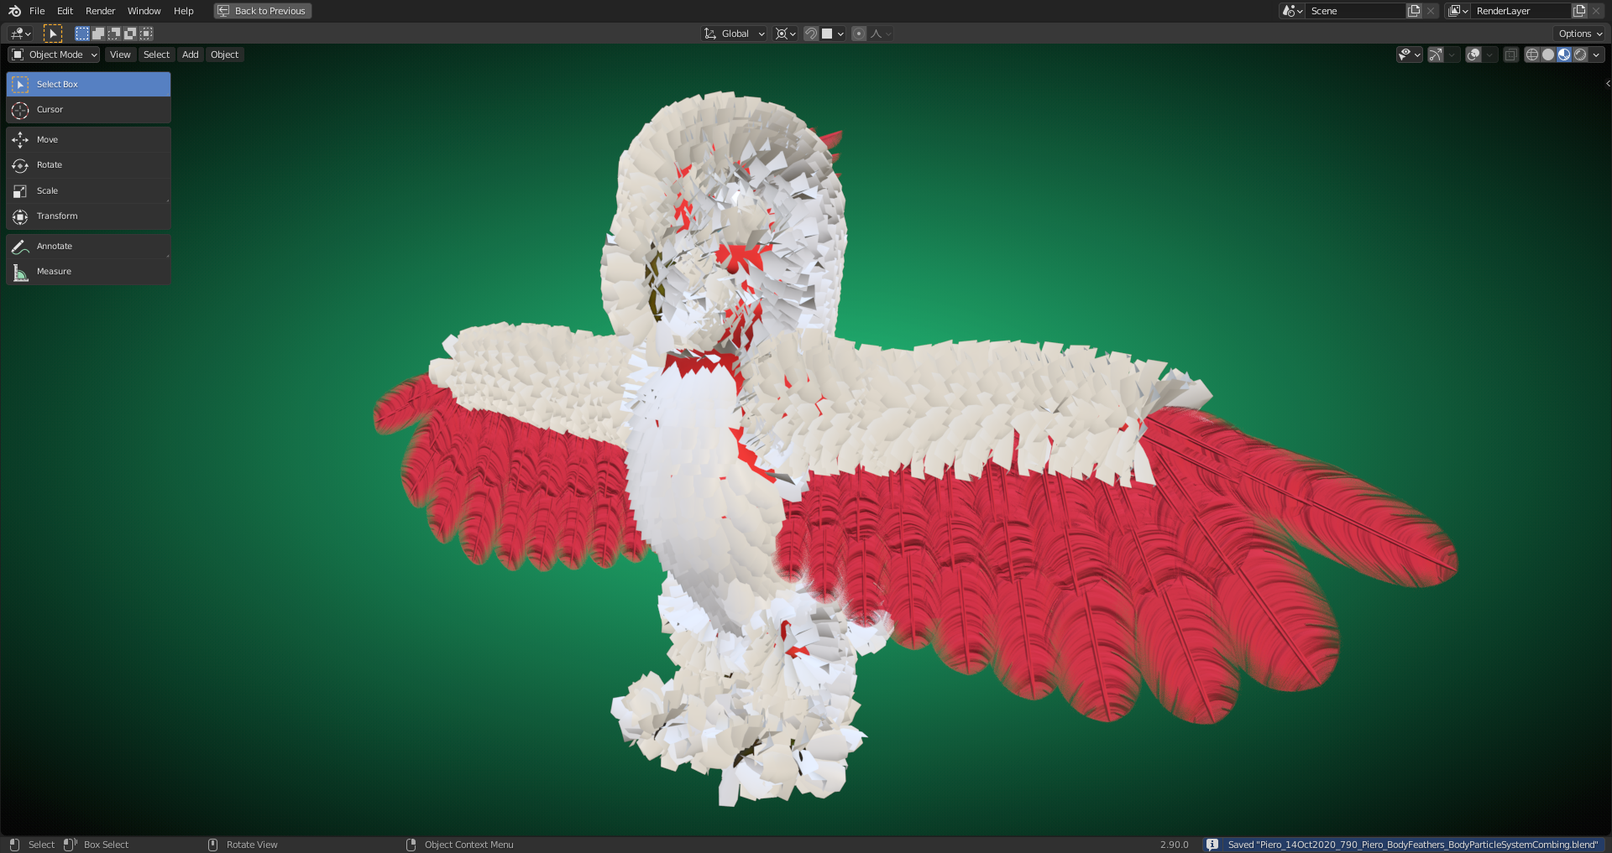Image resolution: width=1612 pixels, height=853 pixels.
Task: Click the Back to Previous button
Action: pos(262,11)
